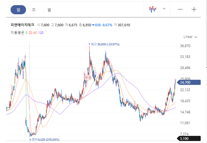Toggle the 60-day moving average line

(35, 33)
